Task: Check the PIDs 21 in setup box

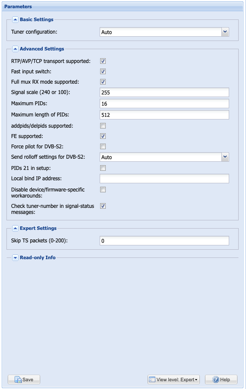Action: point(103,168)
